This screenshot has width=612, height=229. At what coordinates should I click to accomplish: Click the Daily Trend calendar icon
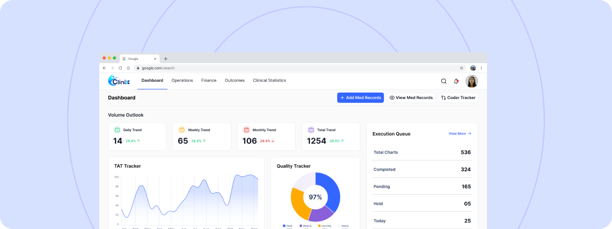click(117, 129)
